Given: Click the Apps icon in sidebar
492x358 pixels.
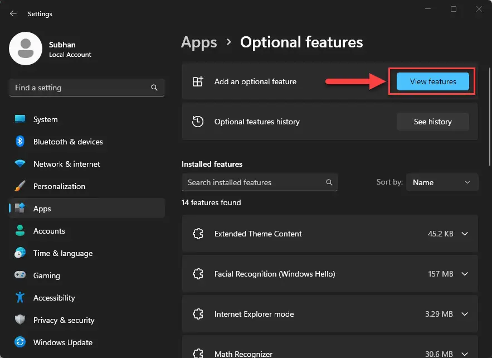Looking at the screenshot, I should pos(20,208).
